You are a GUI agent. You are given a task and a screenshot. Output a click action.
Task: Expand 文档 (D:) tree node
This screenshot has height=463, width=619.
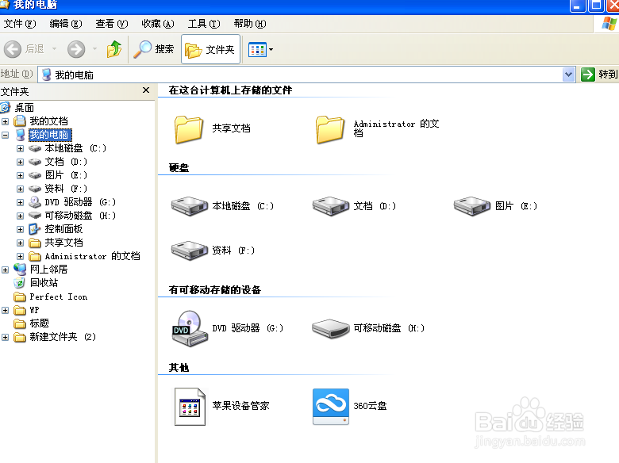tap(20, 162)
